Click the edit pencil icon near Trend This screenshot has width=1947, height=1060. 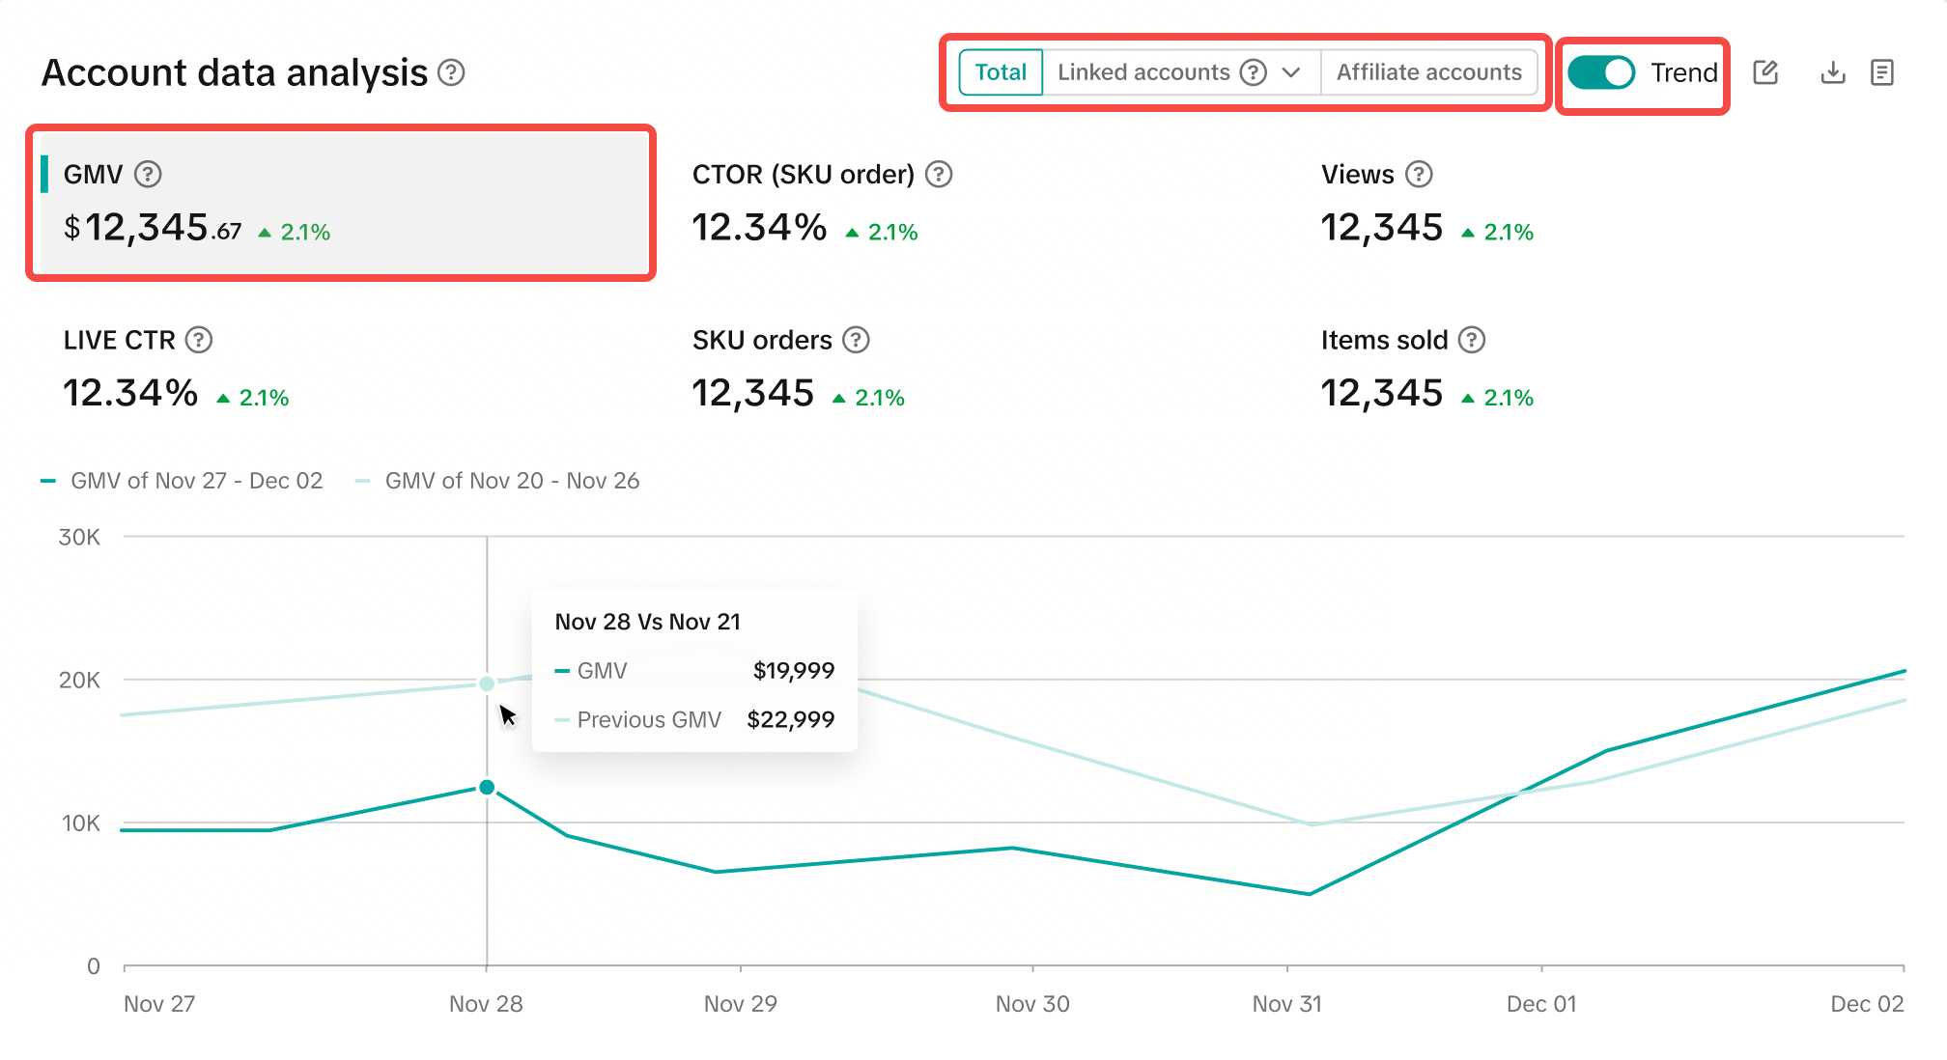[x=1765, y=72]
